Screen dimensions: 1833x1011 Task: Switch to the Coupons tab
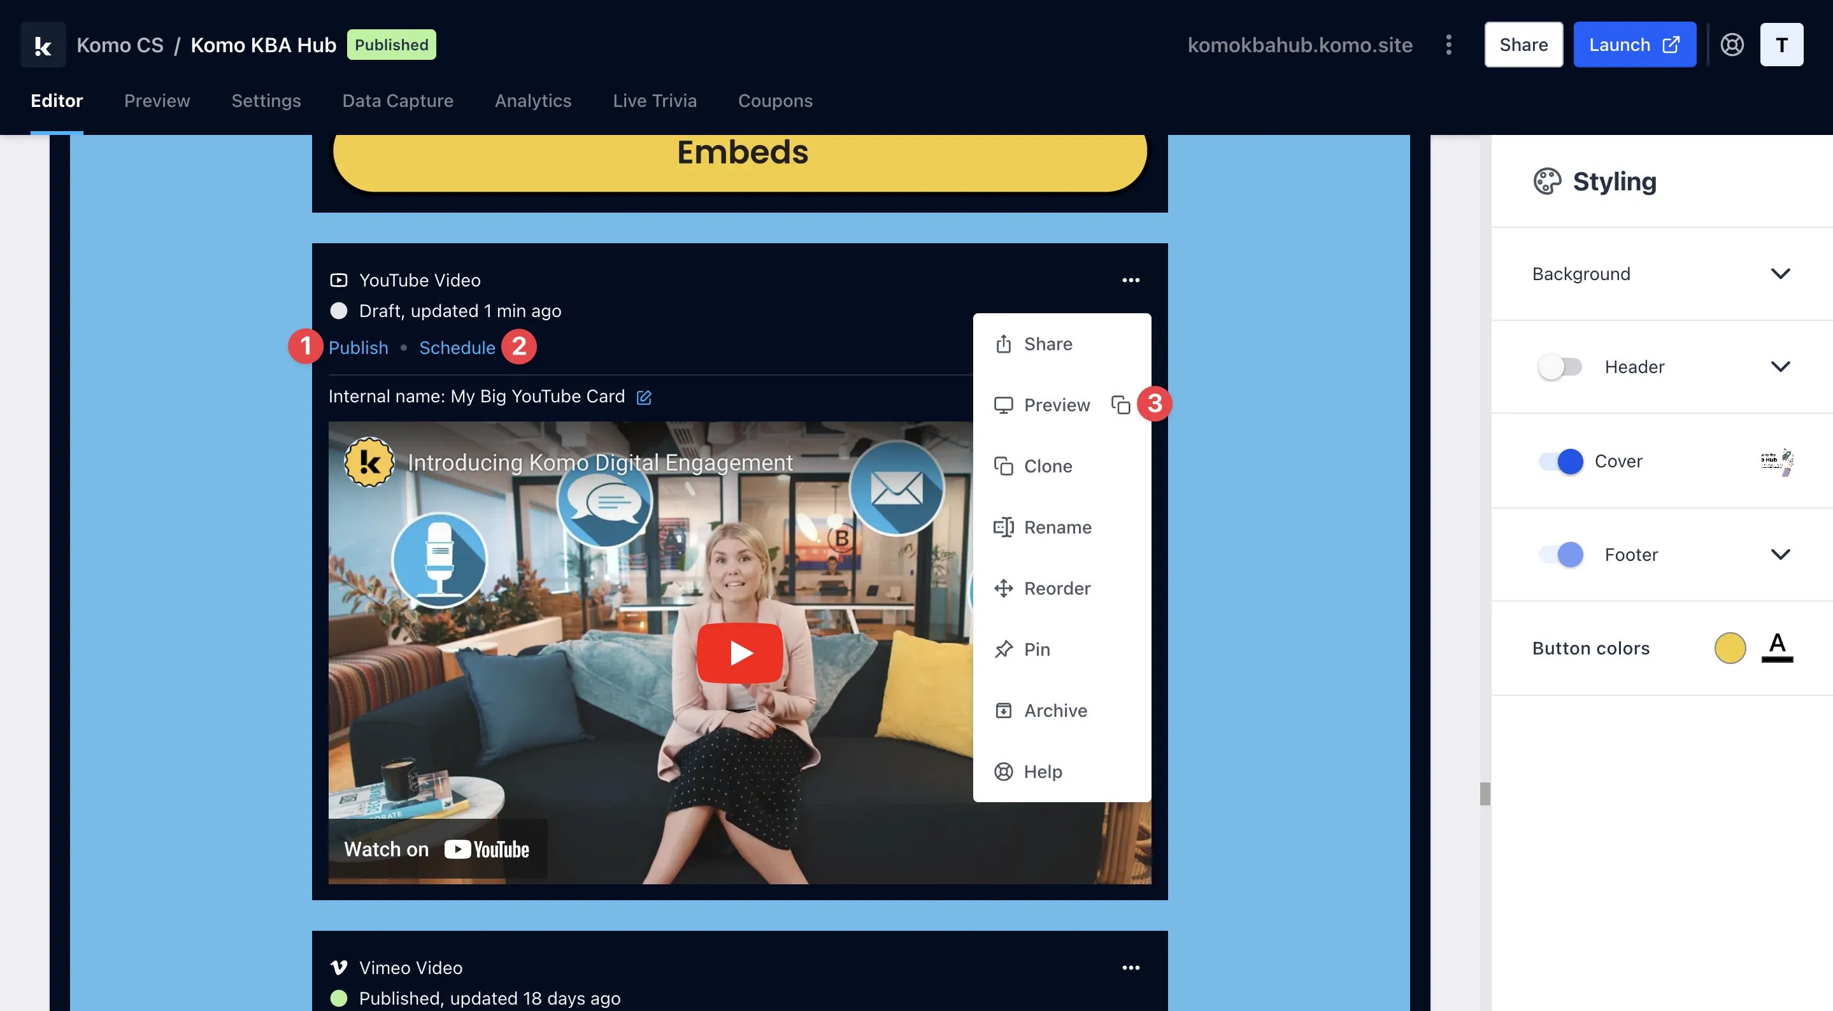click(x=775, y=101)
